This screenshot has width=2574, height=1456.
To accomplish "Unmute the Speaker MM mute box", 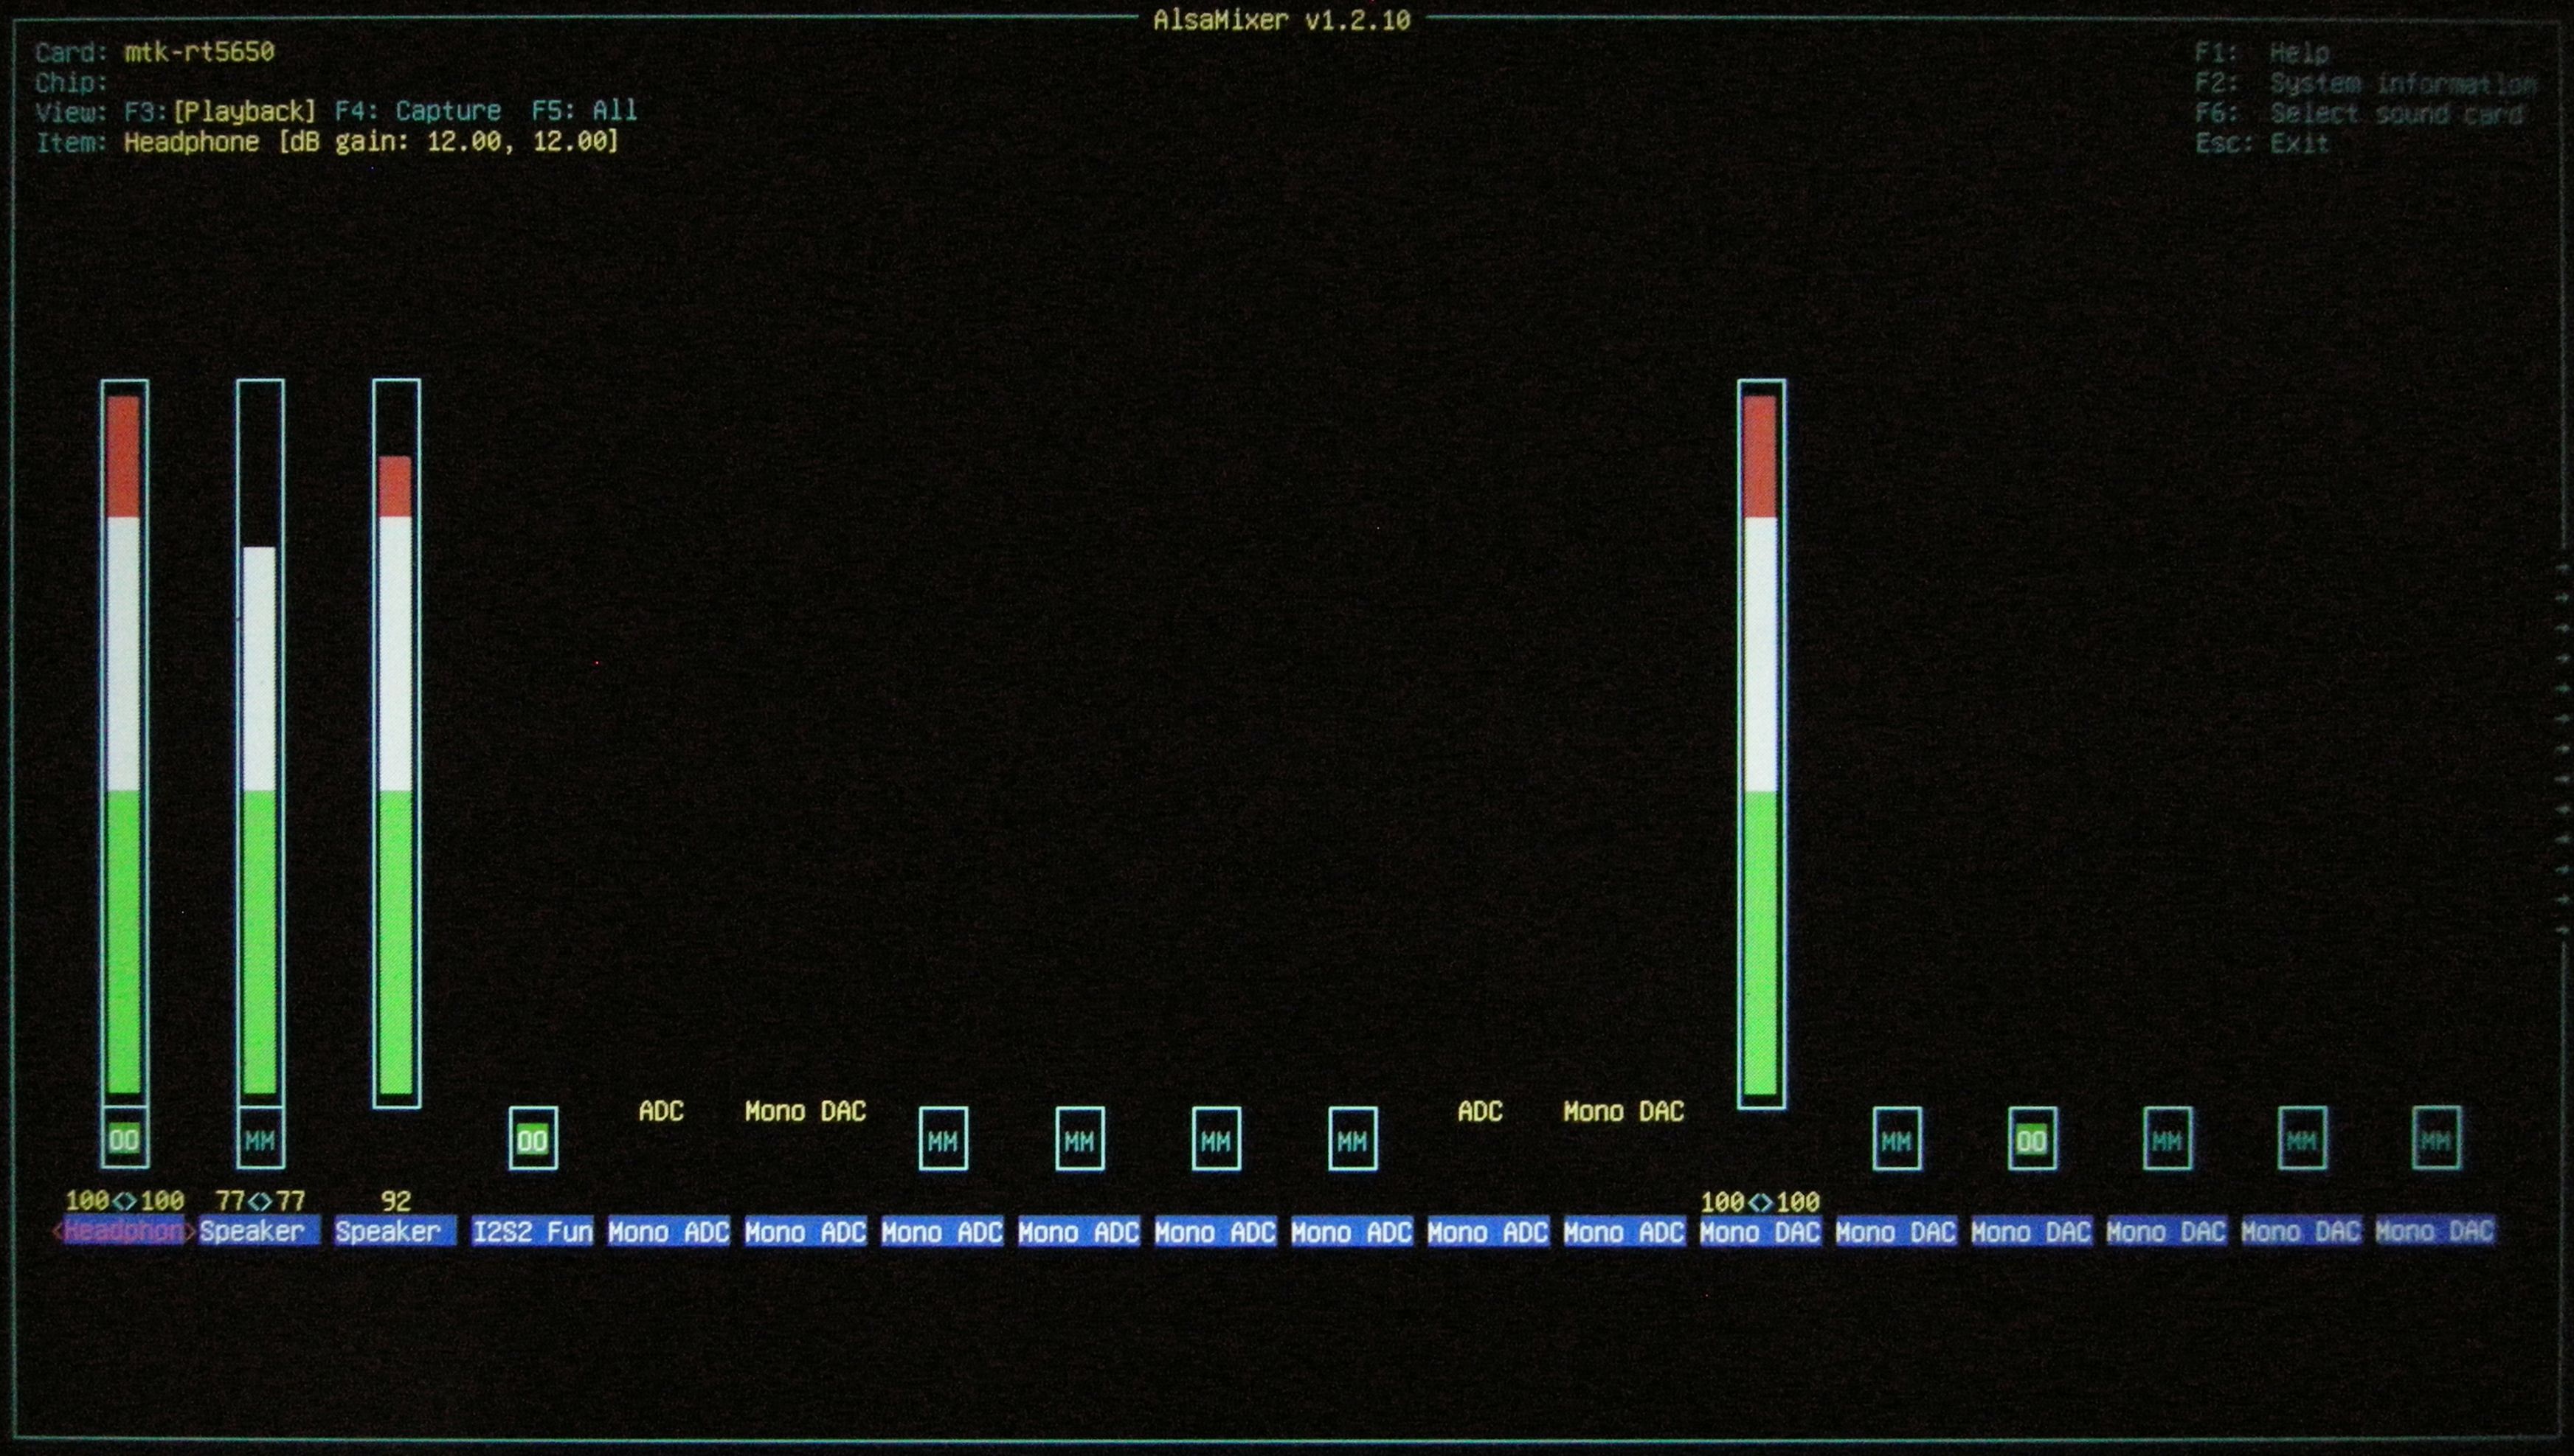I will (x=260, y=1139).
